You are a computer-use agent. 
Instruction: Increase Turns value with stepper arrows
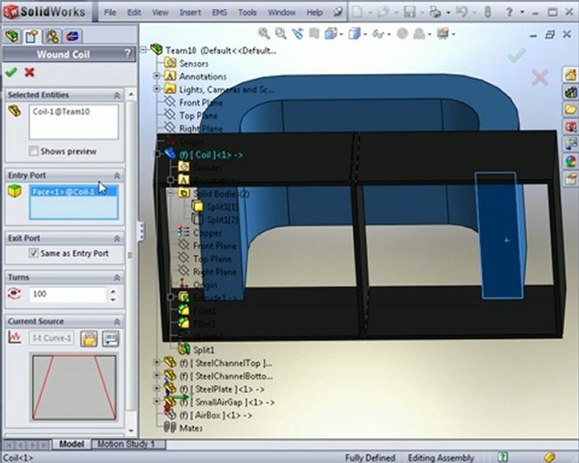113,291
